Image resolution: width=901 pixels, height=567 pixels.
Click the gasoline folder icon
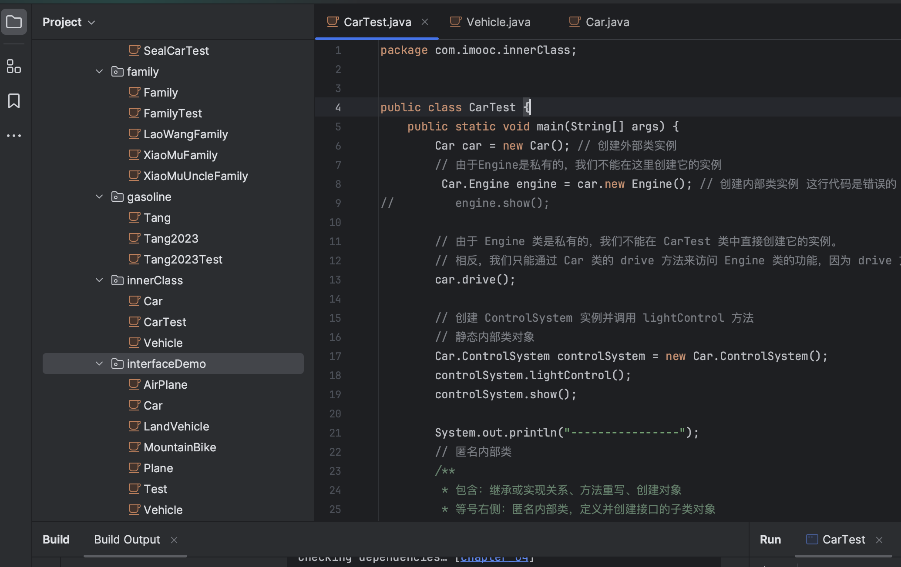pyautogui.click(x=117, y=197)
